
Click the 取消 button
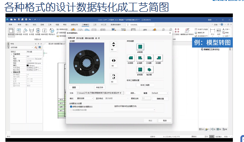tap(165, 121)
